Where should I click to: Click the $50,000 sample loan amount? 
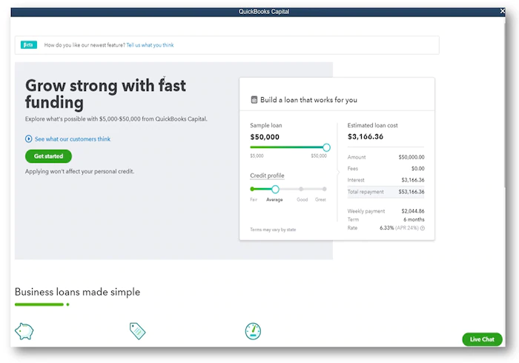tap(265, 137)
